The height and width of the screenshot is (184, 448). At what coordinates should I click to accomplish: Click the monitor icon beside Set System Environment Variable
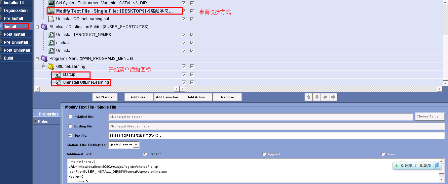point(51,3)
